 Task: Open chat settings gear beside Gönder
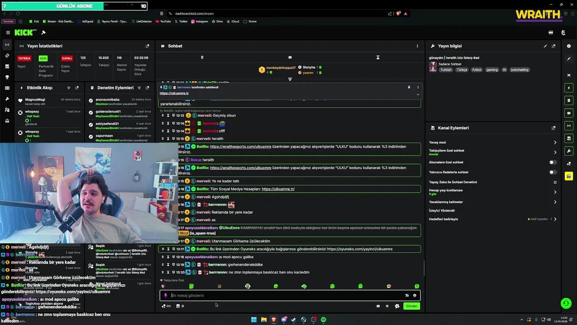coord(387,306)
